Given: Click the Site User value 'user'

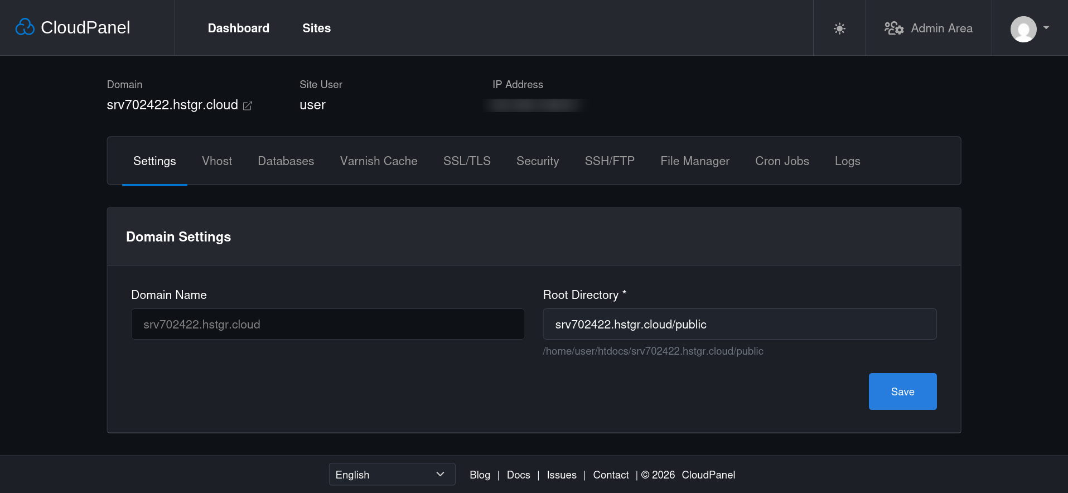Looking at the screenshot, I should point(312,105).
